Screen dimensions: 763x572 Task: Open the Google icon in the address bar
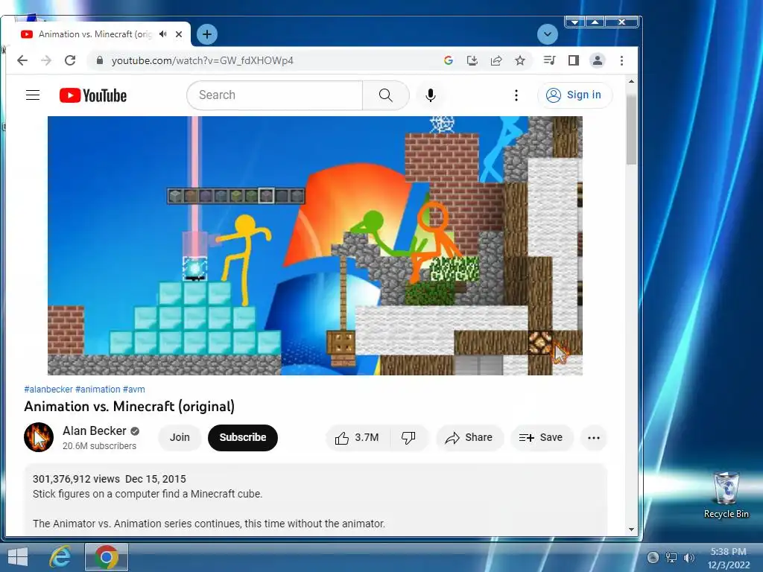(x=448, y=60)
